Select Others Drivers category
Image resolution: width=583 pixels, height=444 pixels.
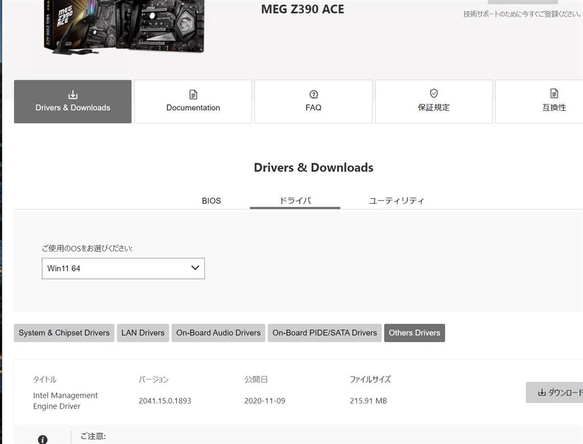[414, 333]
